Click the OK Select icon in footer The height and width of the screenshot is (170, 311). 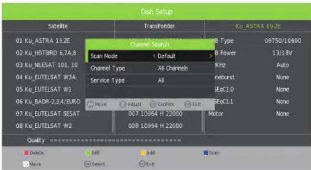pos(87,164)
